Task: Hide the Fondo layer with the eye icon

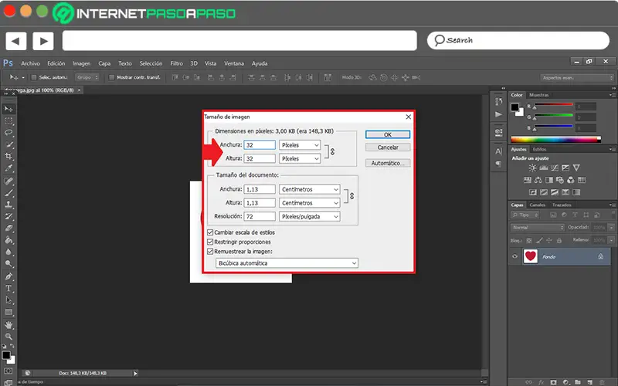Action: (515, 256)
